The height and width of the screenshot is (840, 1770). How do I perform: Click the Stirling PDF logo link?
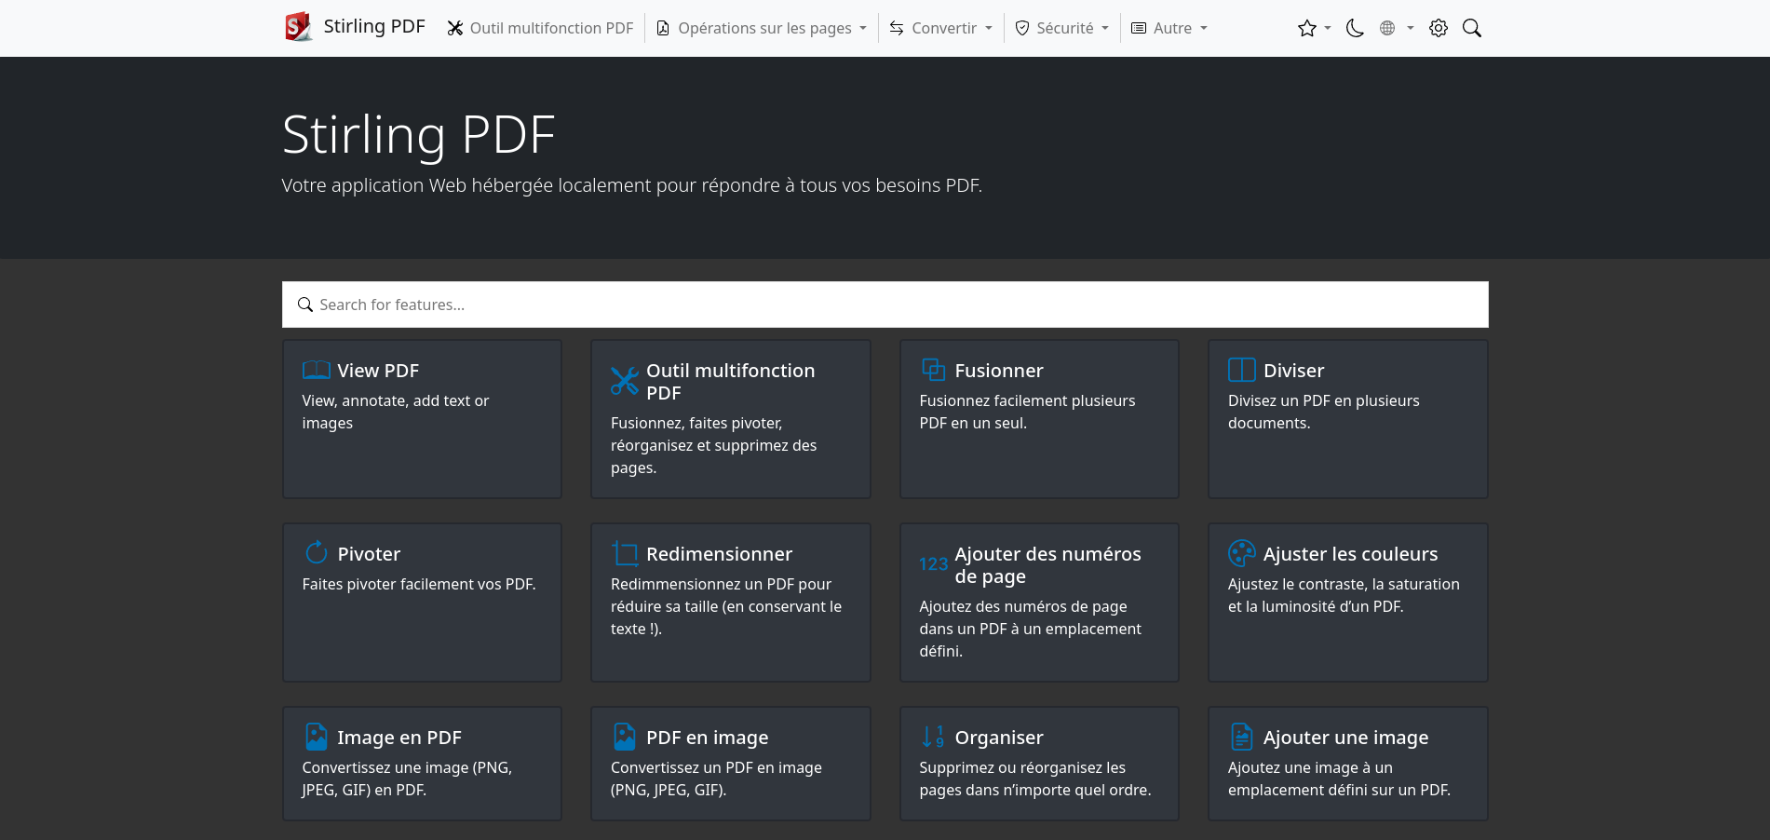[x=355, y=26]
